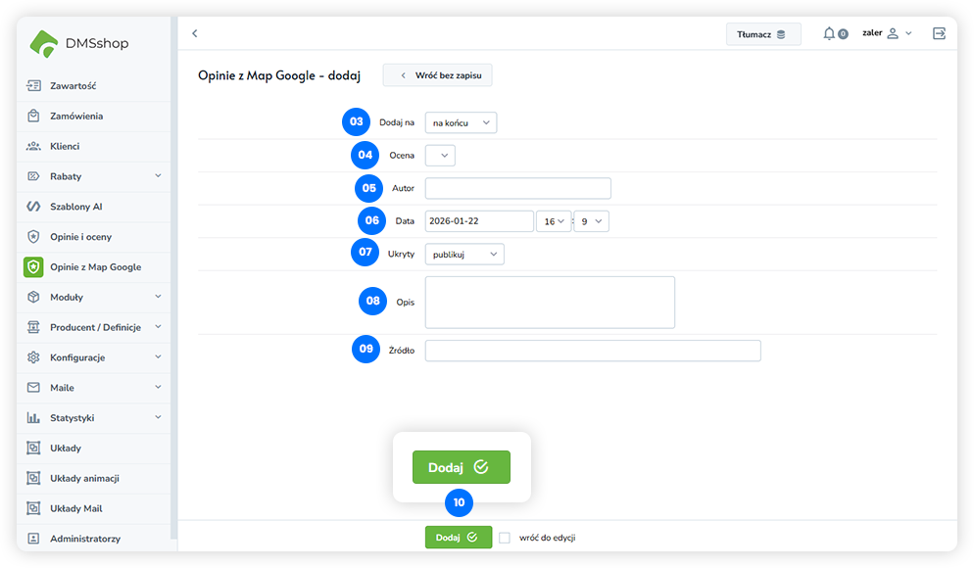Click the Klienci people icon
Viewport: 974px width, 568px height.
33,146
